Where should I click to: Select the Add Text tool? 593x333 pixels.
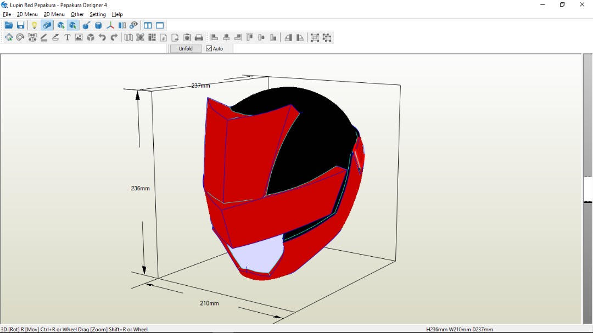[x=67, y=37]
